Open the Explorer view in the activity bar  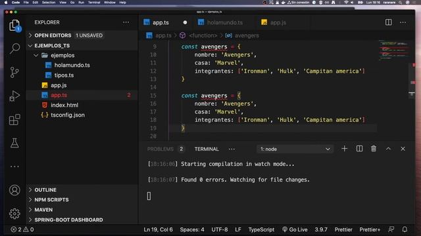pyautogui.click(x=14, y=26)
